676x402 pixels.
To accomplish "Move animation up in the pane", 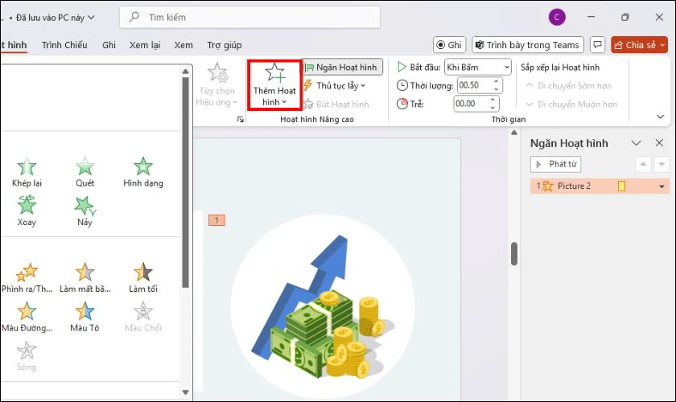I will (x=643, y=164).
